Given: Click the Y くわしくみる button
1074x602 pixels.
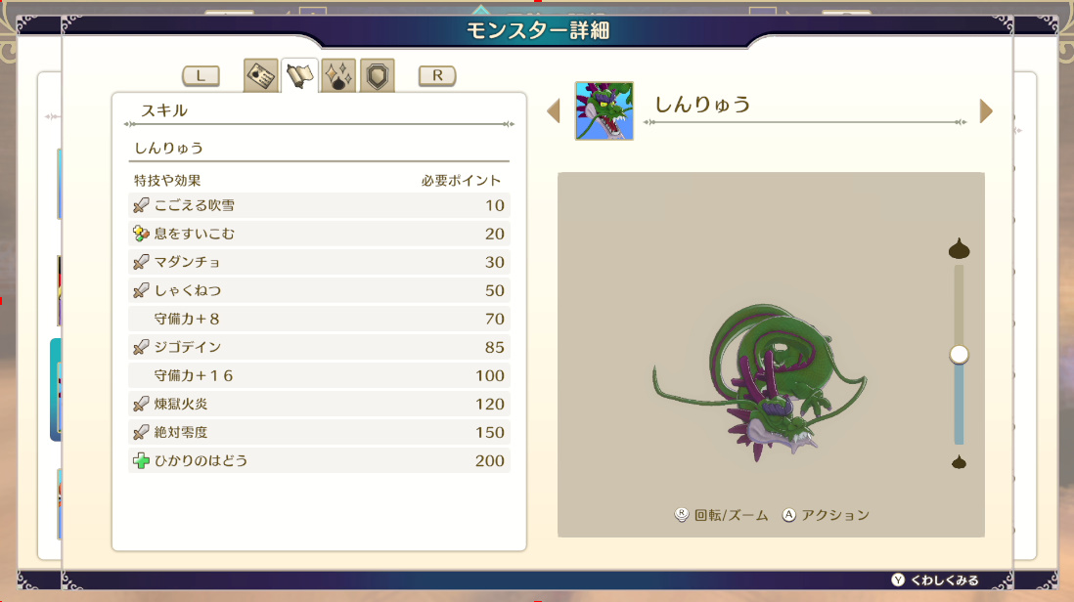Looking at the screenshot, I should tap(935, 580).
